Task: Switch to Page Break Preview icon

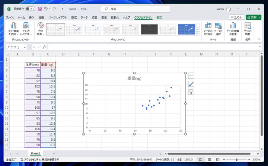Action: [218, 160]
